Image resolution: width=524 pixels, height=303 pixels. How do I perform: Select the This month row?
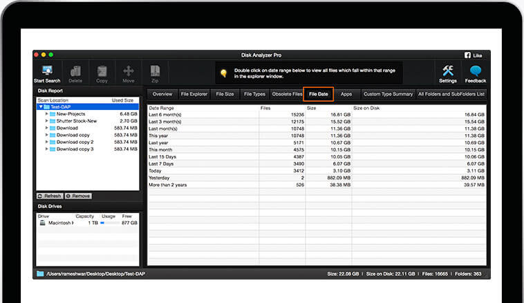coord(317,150)
